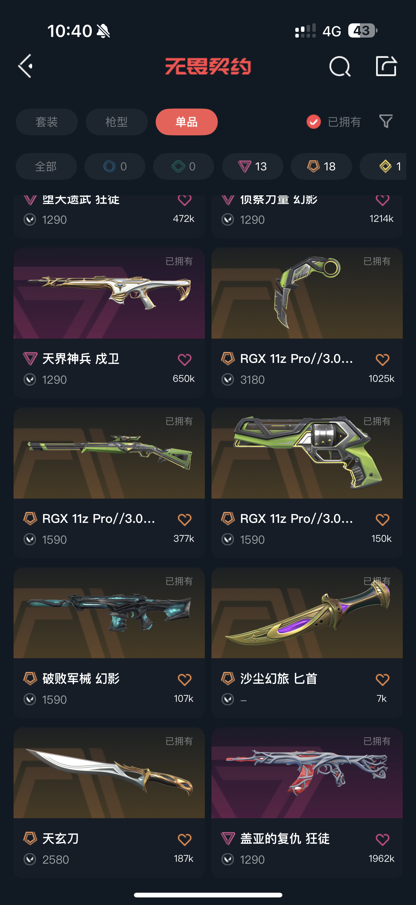Switch to the 套装 tab

(47, 122)
